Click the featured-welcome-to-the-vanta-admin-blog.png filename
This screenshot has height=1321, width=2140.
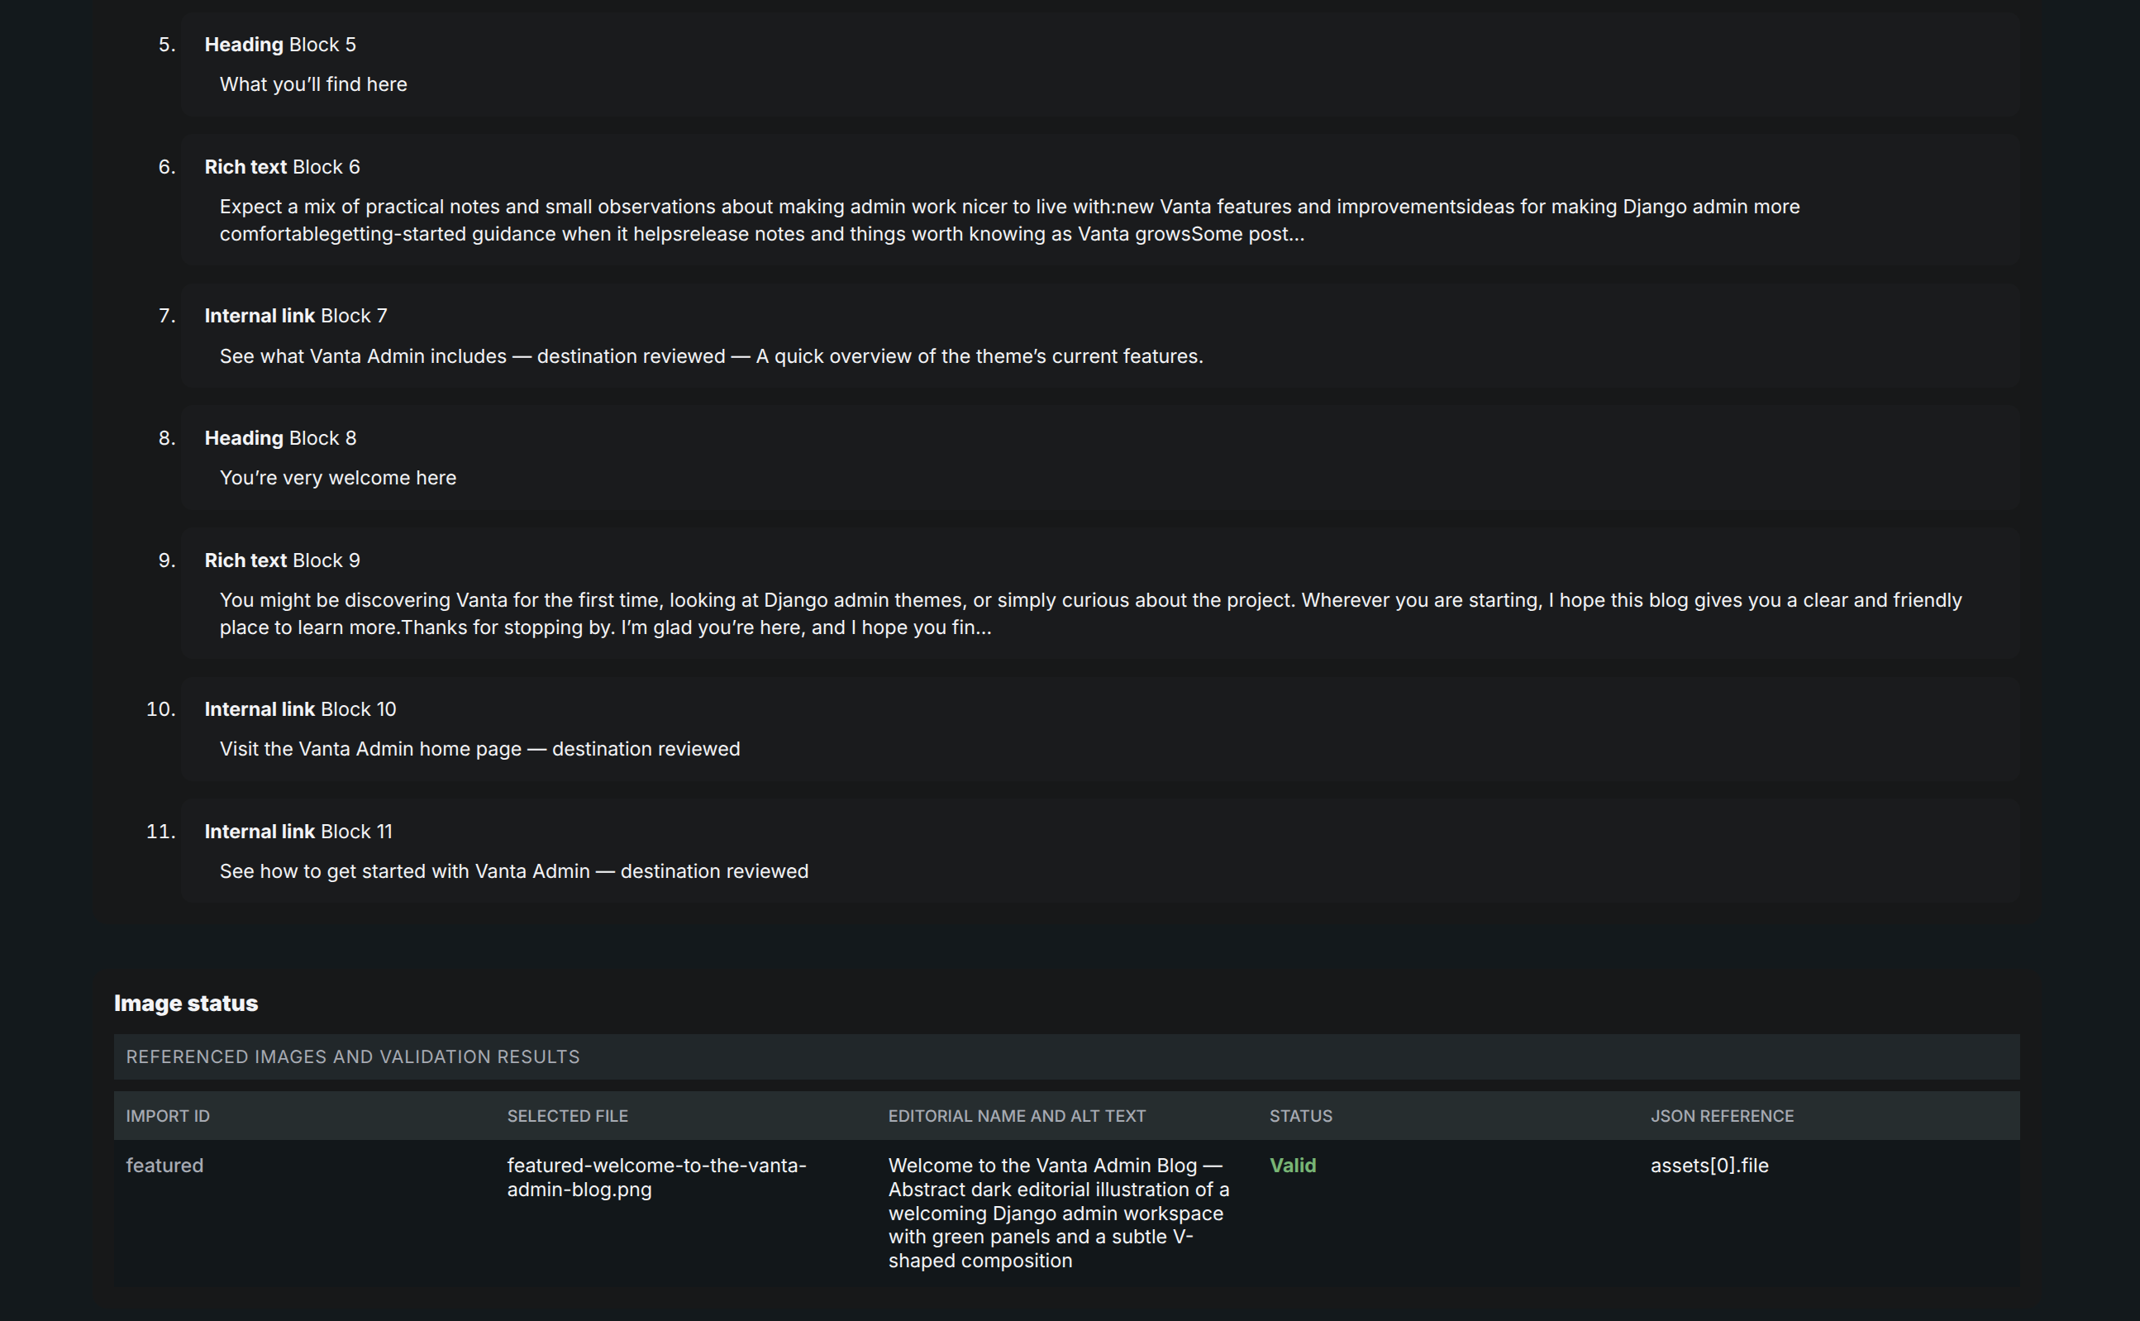pos(656,1177)
